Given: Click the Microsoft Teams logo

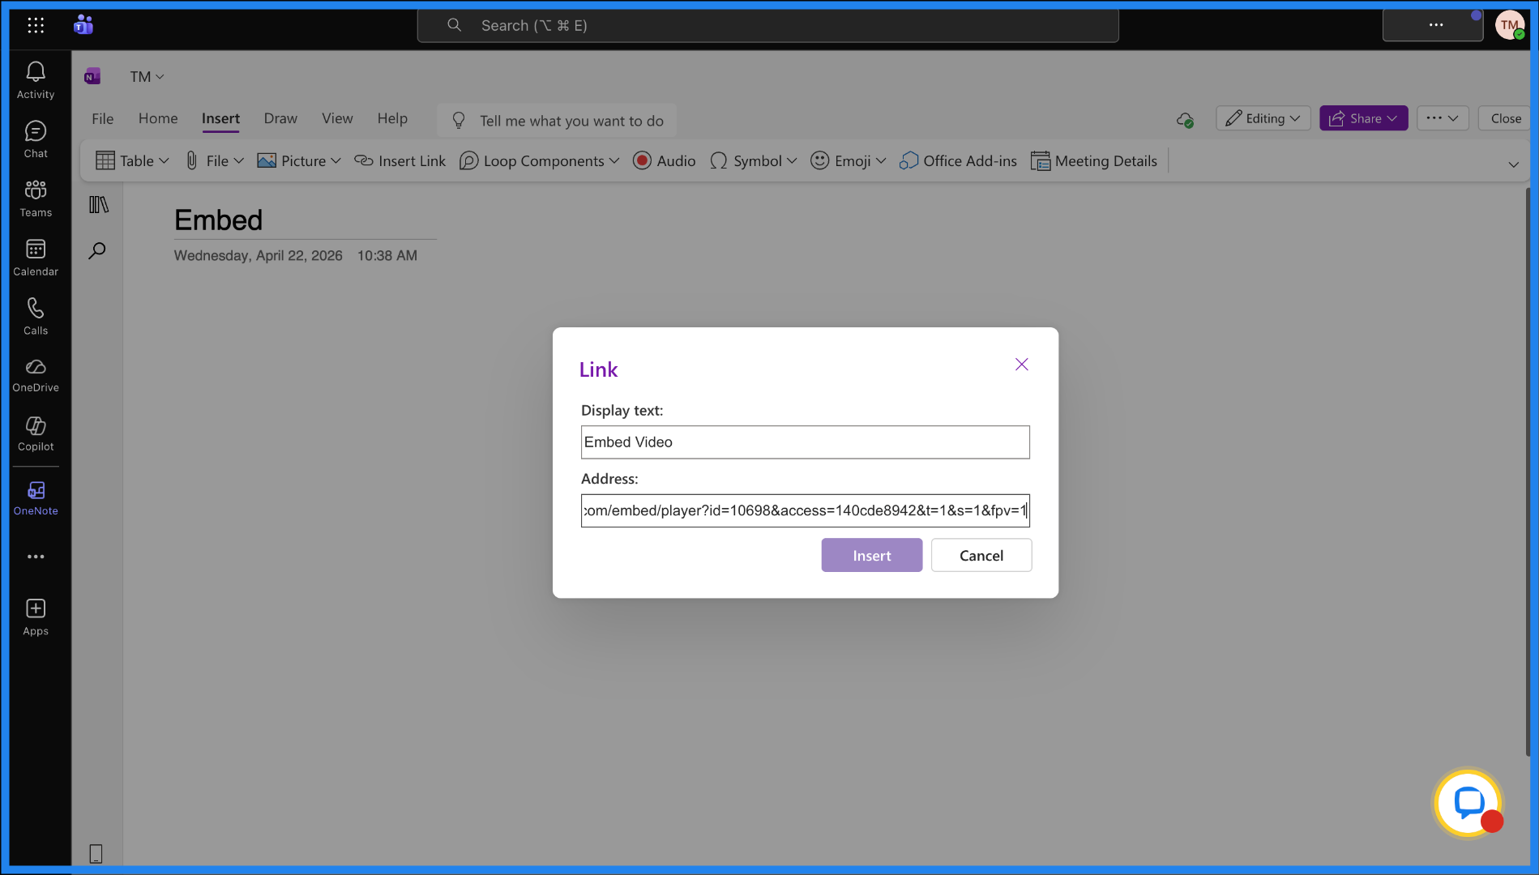Looking at the screenshot, I should (83, 25).
